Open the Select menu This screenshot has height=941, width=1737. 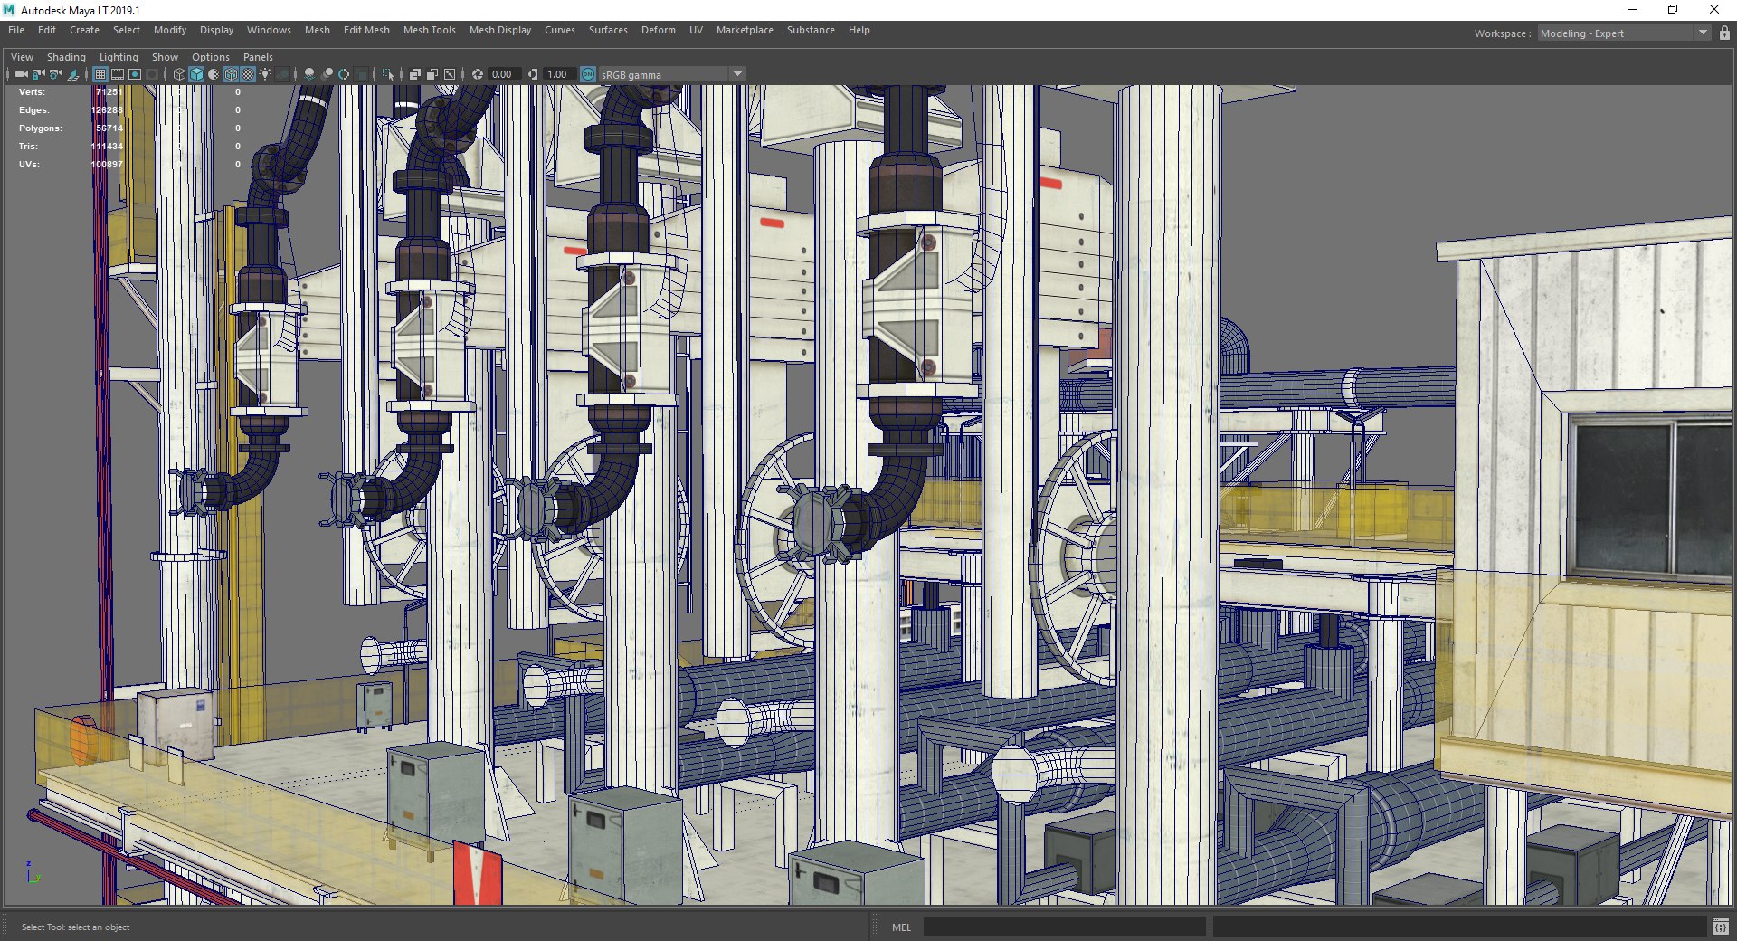(127, 30)
